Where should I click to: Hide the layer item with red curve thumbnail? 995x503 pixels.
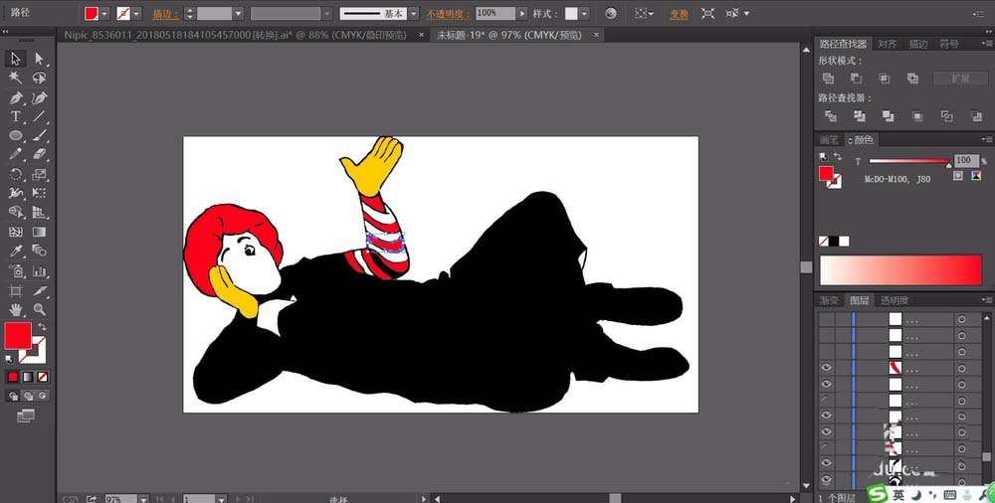(826, 367)
